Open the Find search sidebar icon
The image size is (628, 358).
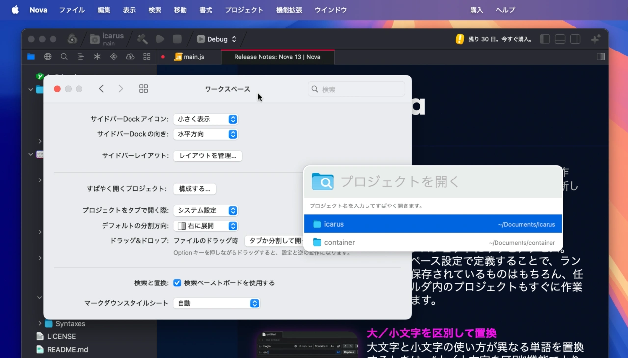coord(64,57)
